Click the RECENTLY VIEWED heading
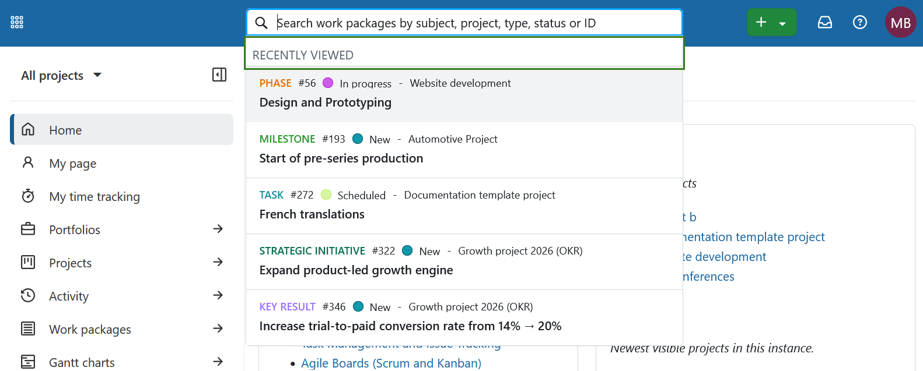 point(303,55)
